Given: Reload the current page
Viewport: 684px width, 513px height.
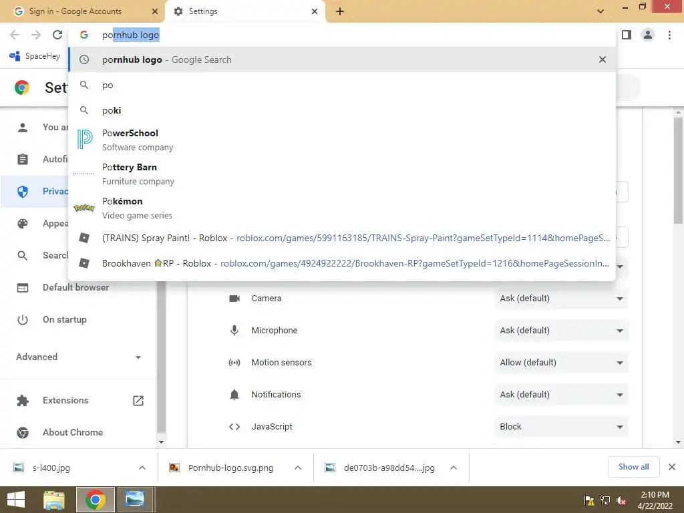Looking at the screenshot, I should 57,35.
